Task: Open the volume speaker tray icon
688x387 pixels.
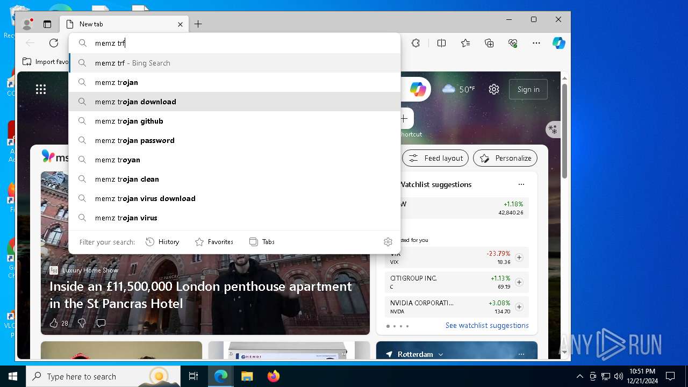Action: pyautogui.click(x=618, y=376)
